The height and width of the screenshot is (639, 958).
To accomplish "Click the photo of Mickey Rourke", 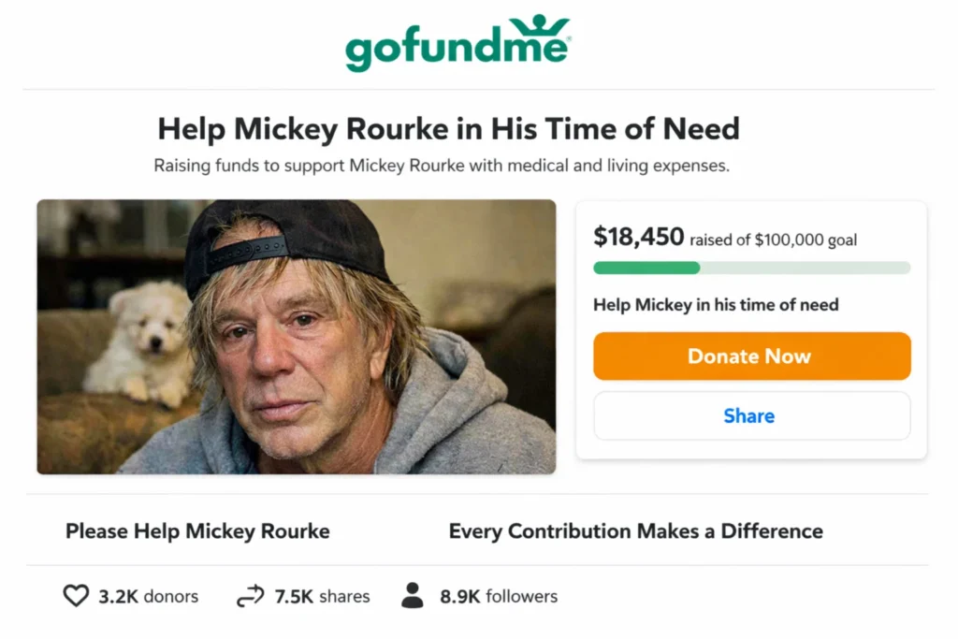I will click(295, 337).
